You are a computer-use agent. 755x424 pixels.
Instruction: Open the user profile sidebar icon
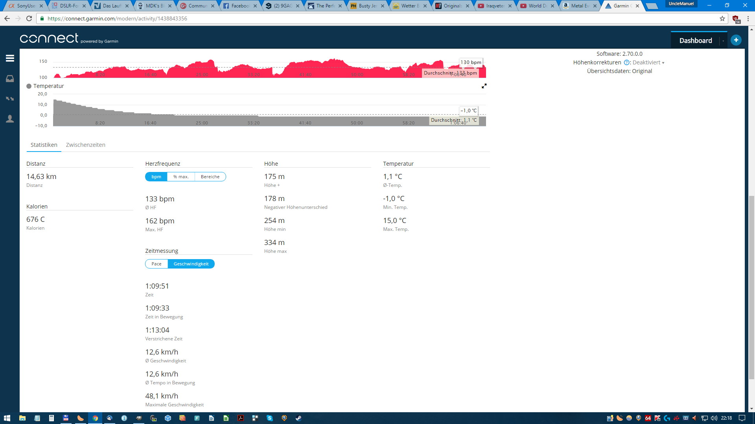[10, 119]
